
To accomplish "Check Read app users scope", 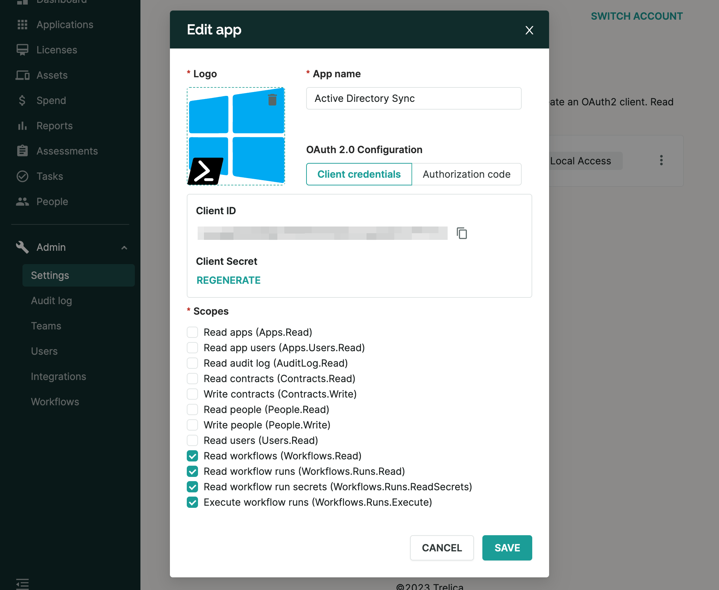I will tap(192, 348).
